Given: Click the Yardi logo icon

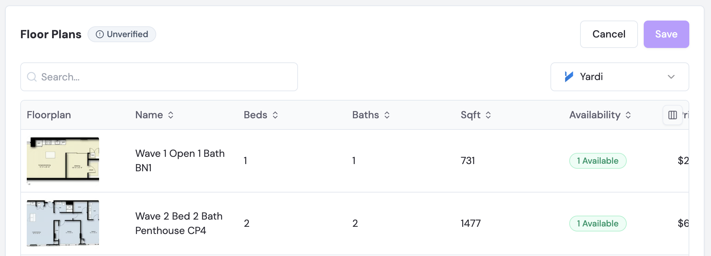Looking at the screenshot, I should coord(569,76).
